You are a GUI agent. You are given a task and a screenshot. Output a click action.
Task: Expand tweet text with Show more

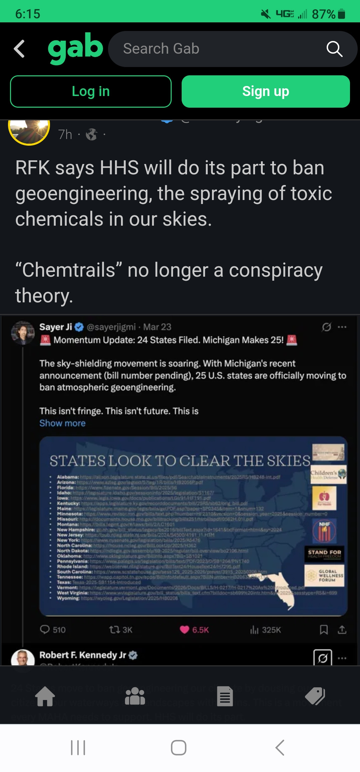point(62,423)
